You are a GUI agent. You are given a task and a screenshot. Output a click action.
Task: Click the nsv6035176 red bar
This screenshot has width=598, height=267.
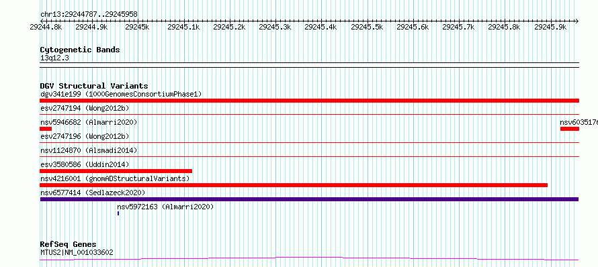click(569, 129)
